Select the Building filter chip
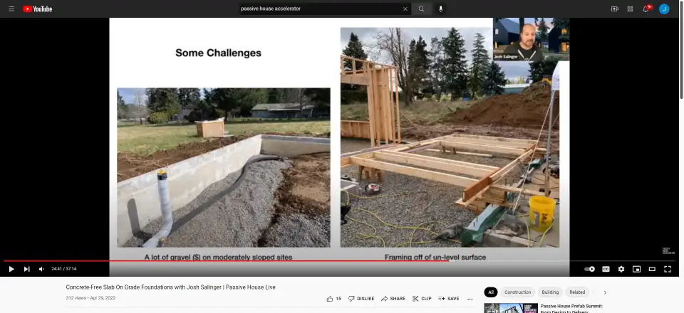The image size is (684, 313). coord(550,292)
